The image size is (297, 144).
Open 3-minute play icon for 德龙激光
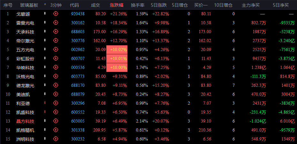coord(56,85)
